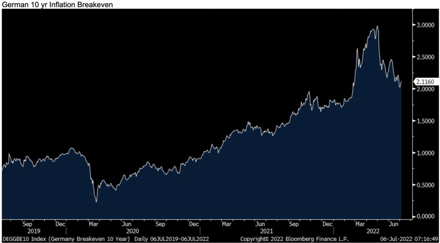
Task: Click the chart peak near 3.0000
Action: coord(377,27)
